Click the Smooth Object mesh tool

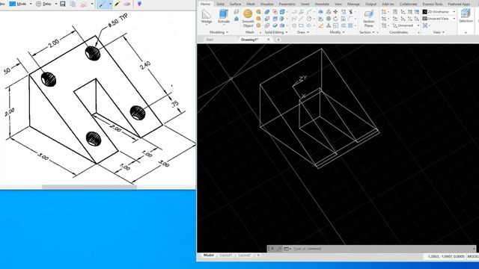pos(248,18)
